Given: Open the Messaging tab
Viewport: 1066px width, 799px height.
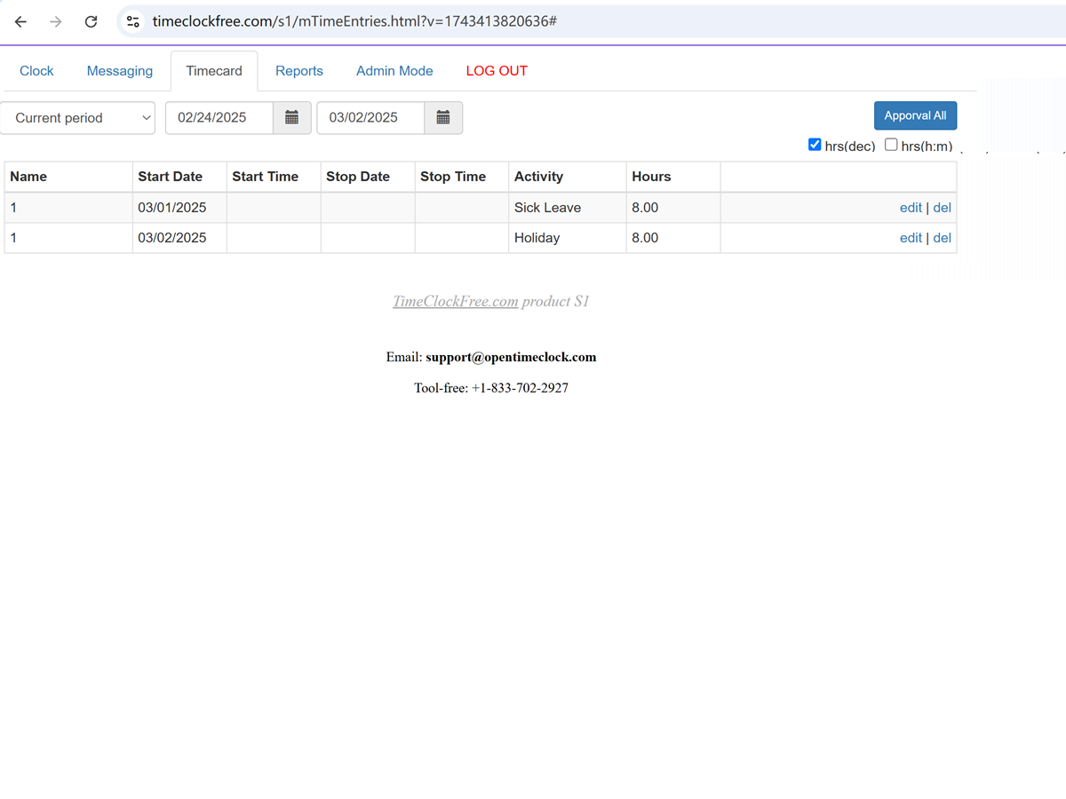Looking at the screenshot, I should point(120,71).
